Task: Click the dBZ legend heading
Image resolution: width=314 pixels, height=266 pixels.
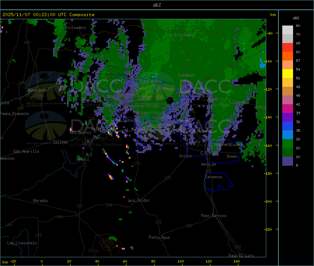Action: 296,18
